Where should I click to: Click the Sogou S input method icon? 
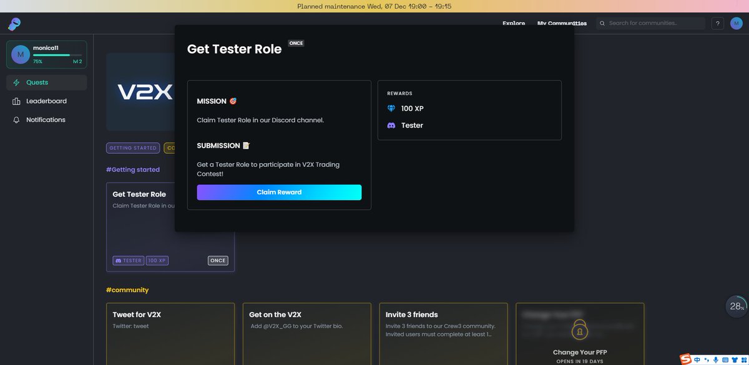(x=686, y=359)
